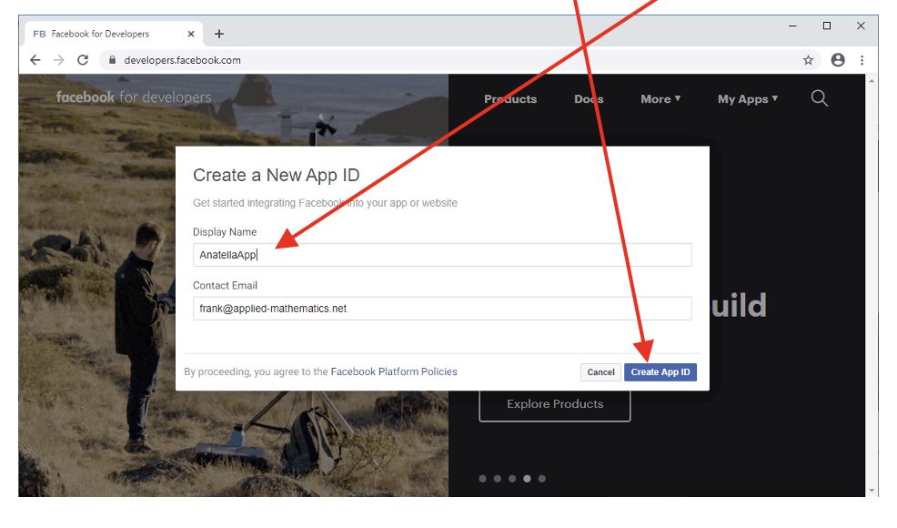Viewport: 897px width, 528px height.
Task: Click the browser forward arrow
Action: pyautogui.click(x=59, y=60)
